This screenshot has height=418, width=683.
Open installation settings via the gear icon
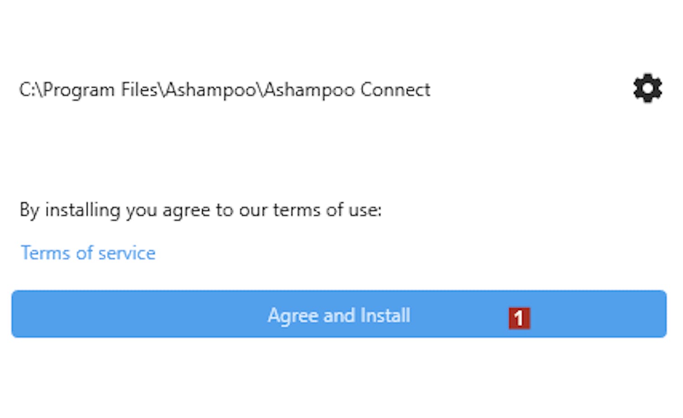tap(647, 88)
